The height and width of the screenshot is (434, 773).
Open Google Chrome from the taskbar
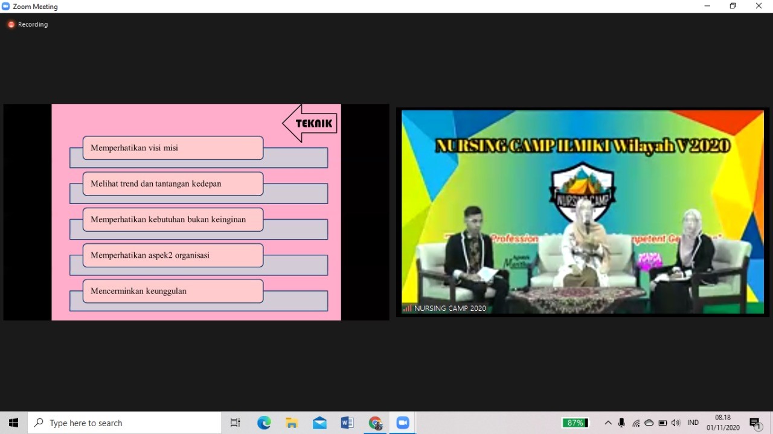[375, 423]
